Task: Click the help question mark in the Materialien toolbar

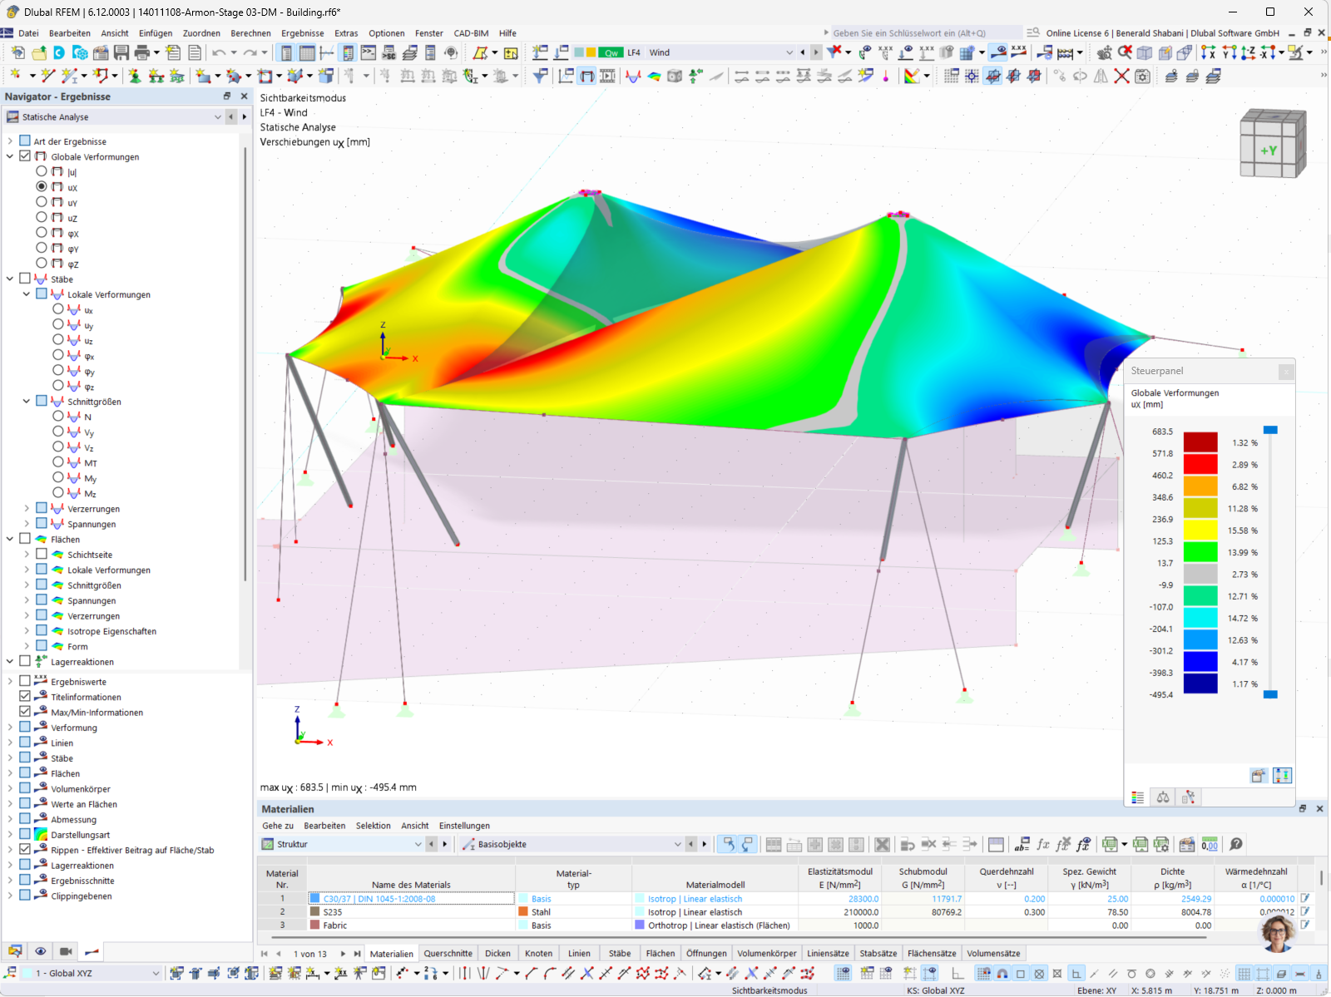Action: click(1235, 844)
